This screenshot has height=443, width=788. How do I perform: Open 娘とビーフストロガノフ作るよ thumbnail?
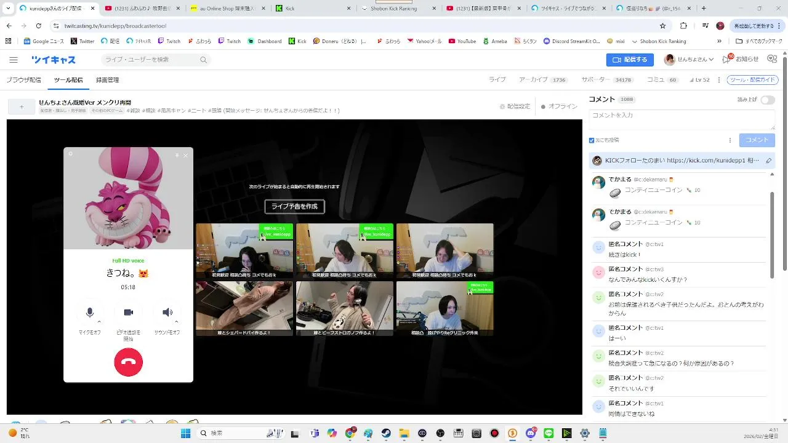coord(344,308)
